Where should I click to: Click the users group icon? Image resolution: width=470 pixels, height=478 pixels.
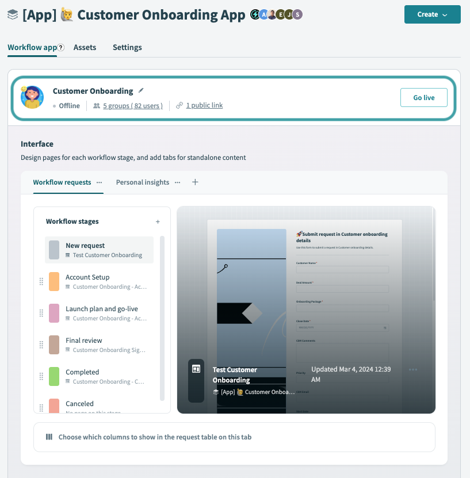pos(97,105)
